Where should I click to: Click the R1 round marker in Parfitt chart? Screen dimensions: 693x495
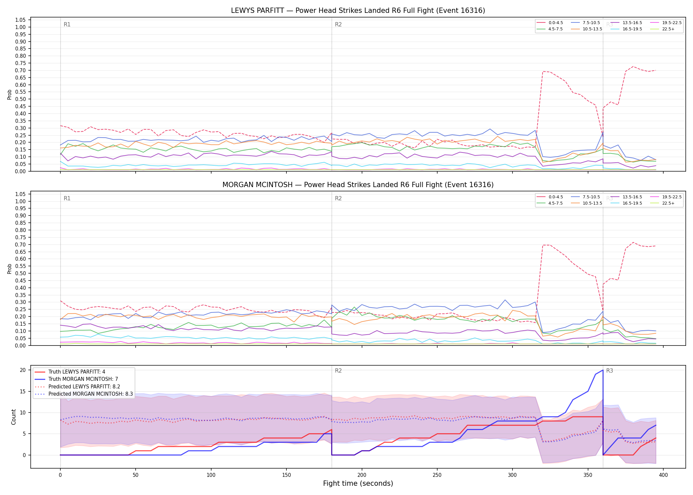click(x=67, y=24)
